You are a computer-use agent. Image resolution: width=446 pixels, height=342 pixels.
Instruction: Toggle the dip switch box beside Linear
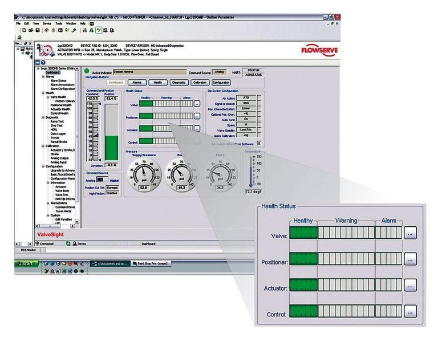coord(259,109)
